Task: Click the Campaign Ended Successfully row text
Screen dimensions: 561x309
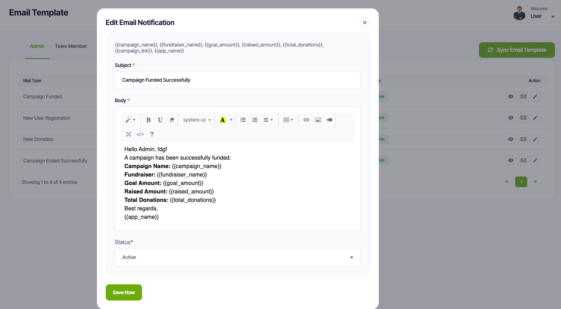Action: (x=55, y=161)
